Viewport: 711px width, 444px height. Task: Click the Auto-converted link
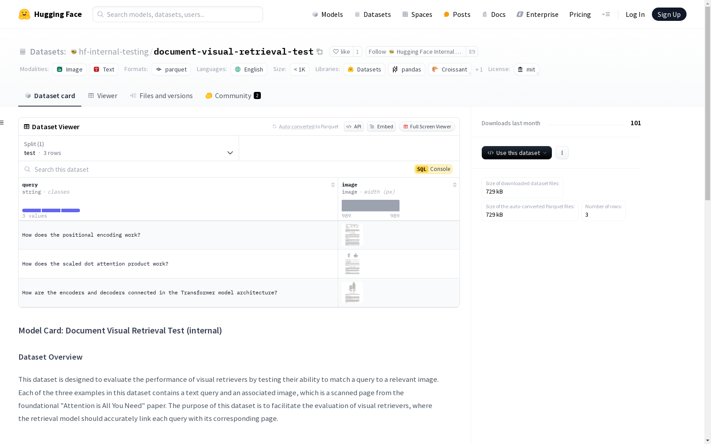pos(296,127)
